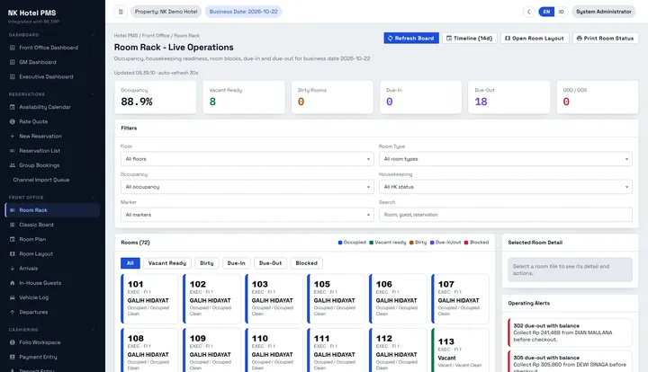This screenshot has height=372, width=648.
Task: Open the Room Type dropdown
Action: tap(506, 159)
